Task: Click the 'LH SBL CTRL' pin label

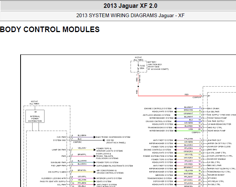Action: click(x=214, y=162)
